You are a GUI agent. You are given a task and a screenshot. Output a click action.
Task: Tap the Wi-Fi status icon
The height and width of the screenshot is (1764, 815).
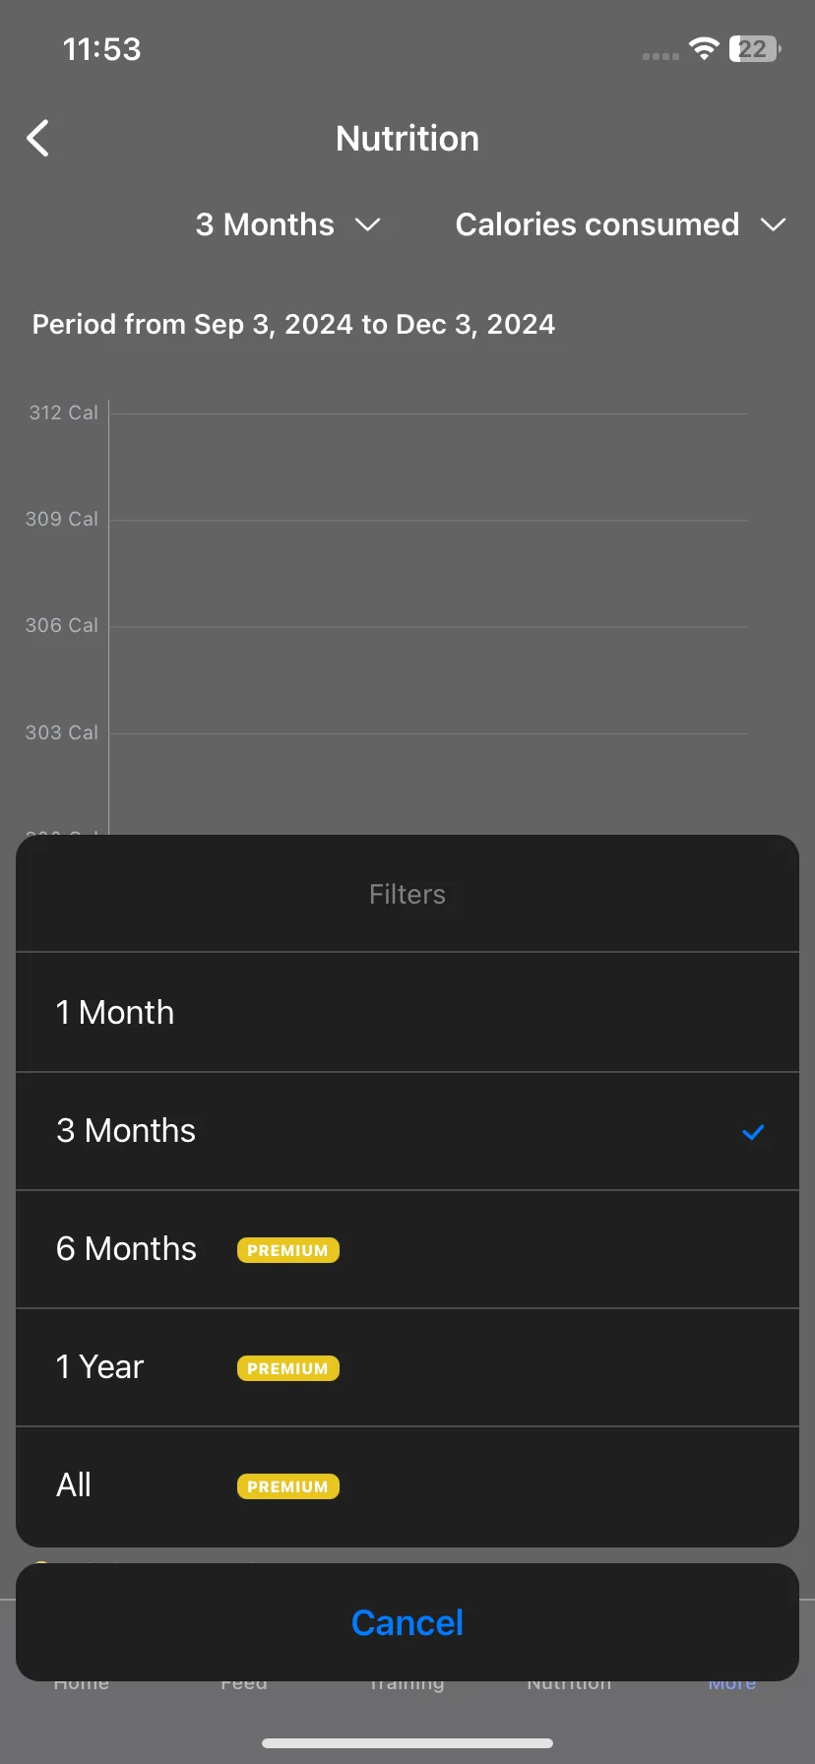(x=704, y=48)
